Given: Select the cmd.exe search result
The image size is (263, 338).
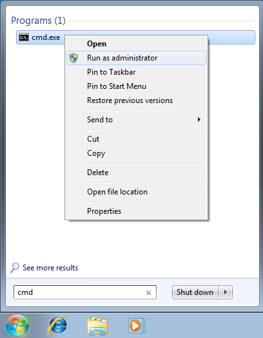Looking at the screenshot, I should tap(135, 37).
